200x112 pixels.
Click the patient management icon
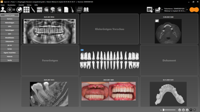point(3,10)
